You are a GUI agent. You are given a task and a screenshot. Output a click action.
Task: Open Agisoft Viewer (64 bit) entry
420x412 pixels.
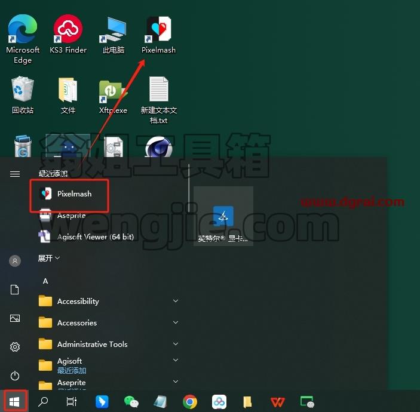(86, 236)
